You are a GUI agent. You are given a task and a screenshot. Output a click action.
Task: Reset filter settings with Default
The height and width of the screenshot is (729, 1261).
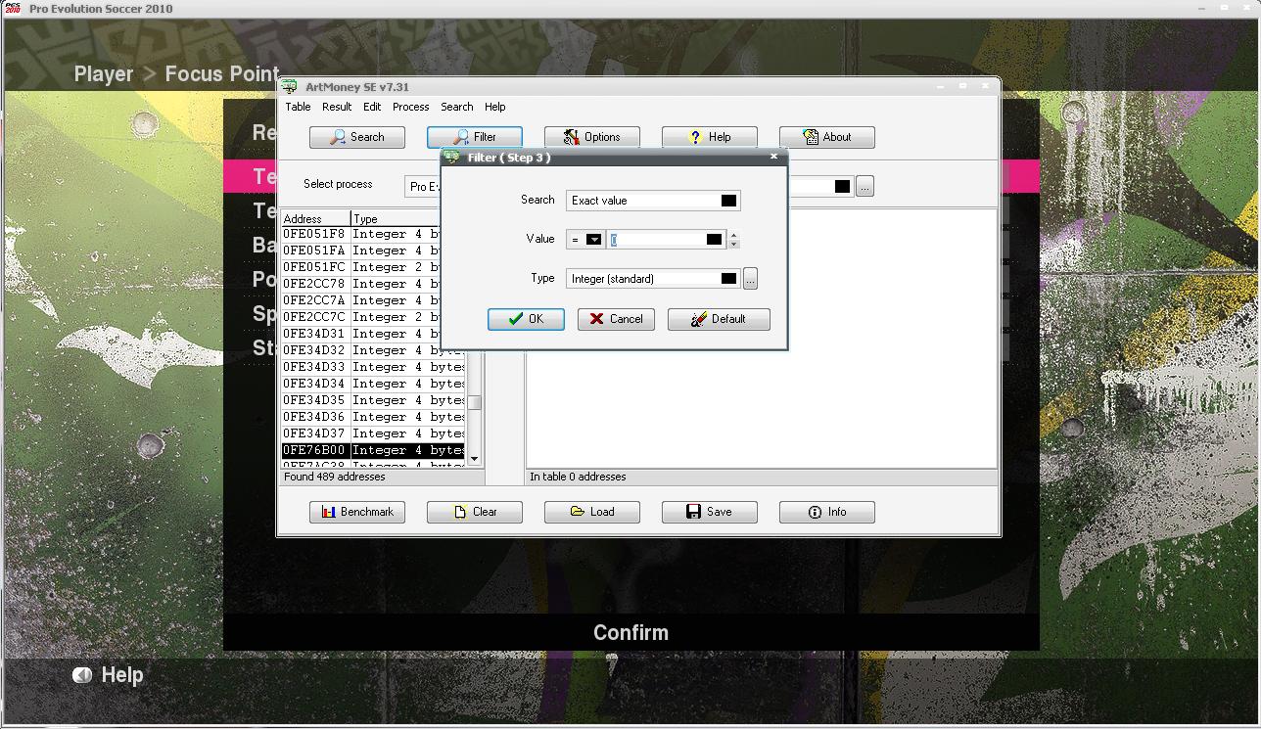coord(719,319)
